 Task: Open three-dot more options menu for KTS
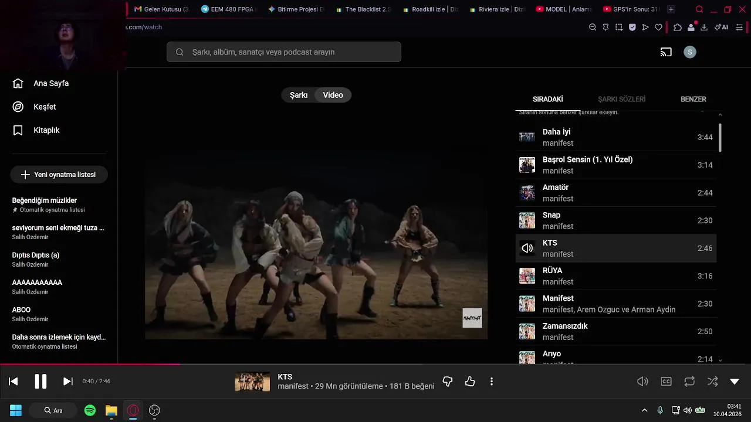tap(492, 382)
